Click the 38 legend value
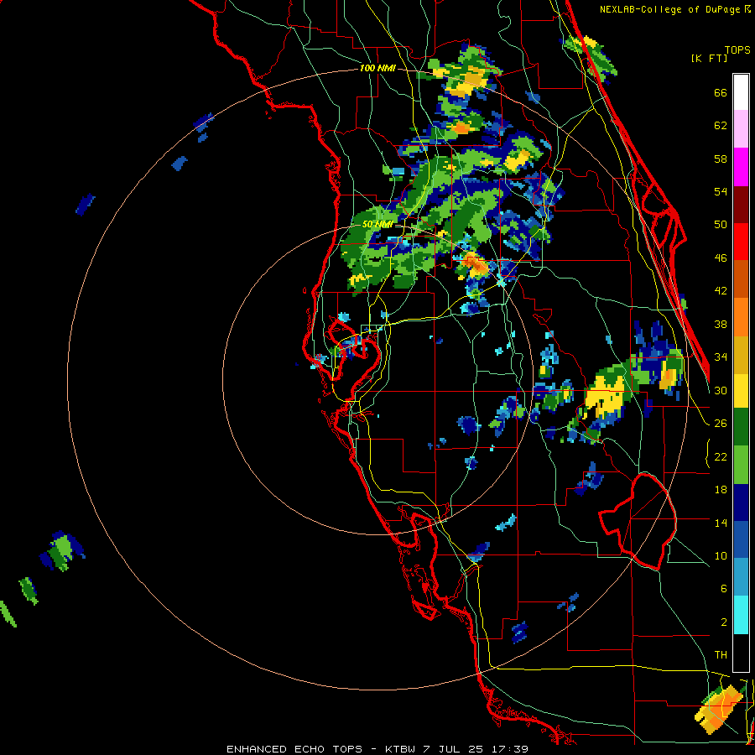This screenshot has height=755, width=755. [x=721, y=324]
